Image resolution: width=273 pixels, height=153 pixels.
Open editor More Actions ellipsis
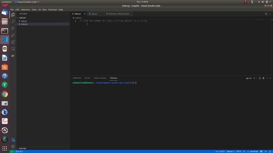click(270, 14)
